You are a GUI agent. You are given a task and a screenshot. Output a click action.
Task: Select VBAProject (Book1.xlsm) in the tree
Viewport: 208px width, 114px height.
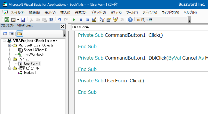pyautogui.click(x=35, y=41)
